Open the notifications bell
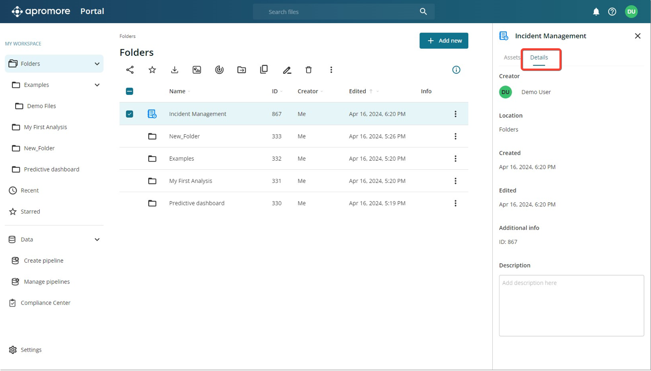Screen dimensions: 651x371 coord(596,12)
